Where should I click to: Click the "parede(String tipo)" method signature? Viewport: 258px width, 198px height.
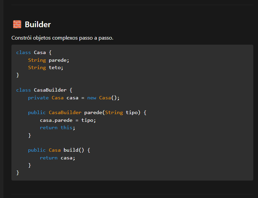click(x=112, y=112)
